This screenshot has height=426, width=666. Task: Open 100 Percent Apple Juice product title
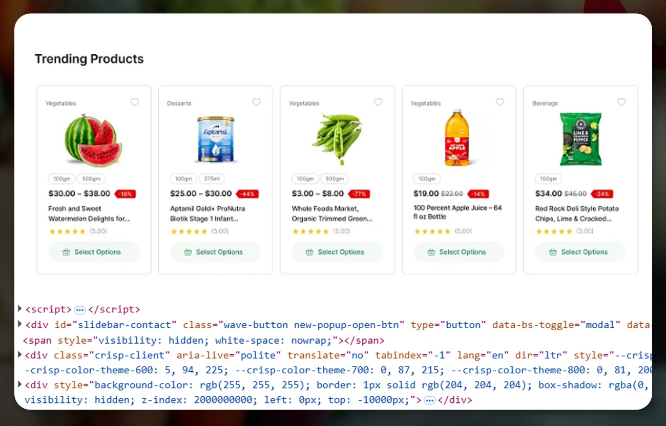tap(457, 212)
